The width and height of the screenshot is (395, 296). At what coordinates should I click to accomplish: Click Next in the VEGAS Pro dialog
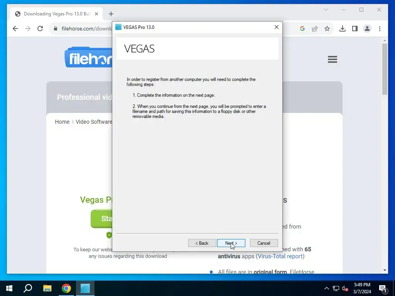tap(231, 243)
